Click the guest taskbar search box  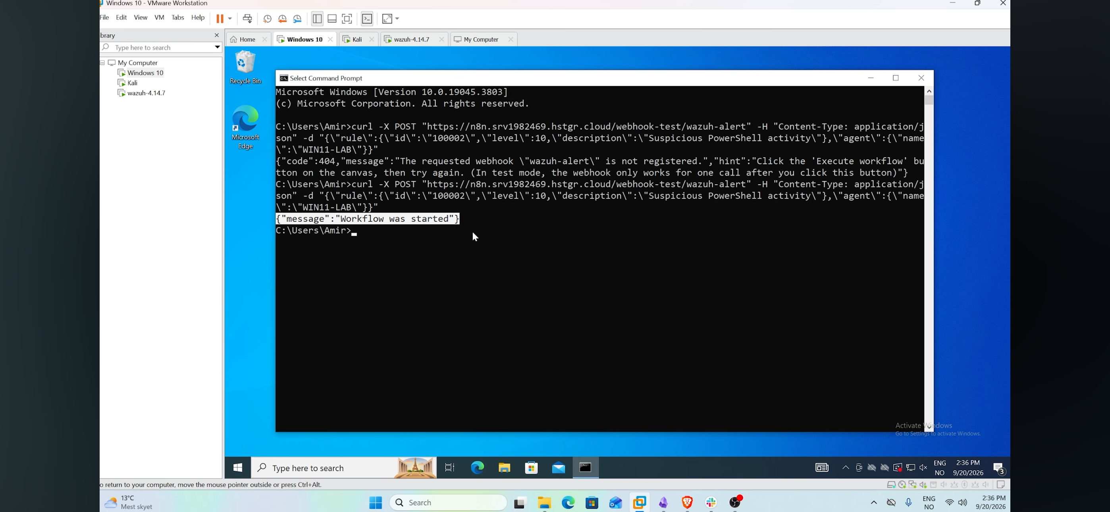click(344, 468)
